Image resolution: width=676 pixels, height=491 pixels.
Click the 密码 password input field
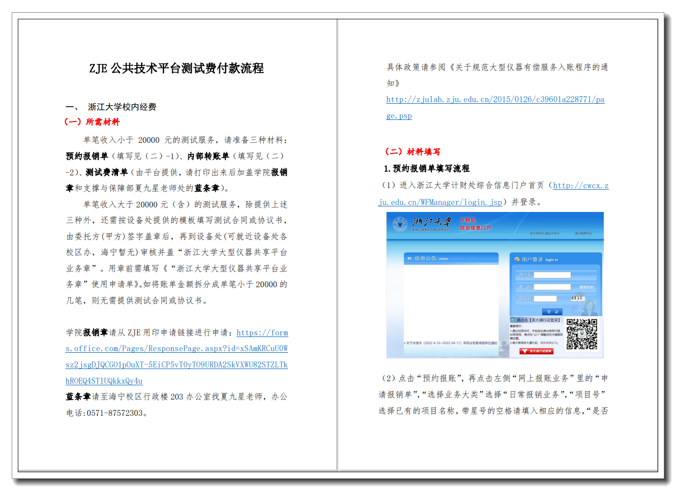pos(552,287)
